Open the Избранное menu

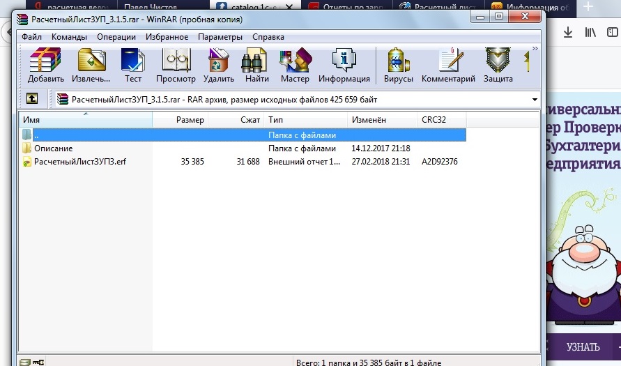pyautogui.click(x=167, y=37)
